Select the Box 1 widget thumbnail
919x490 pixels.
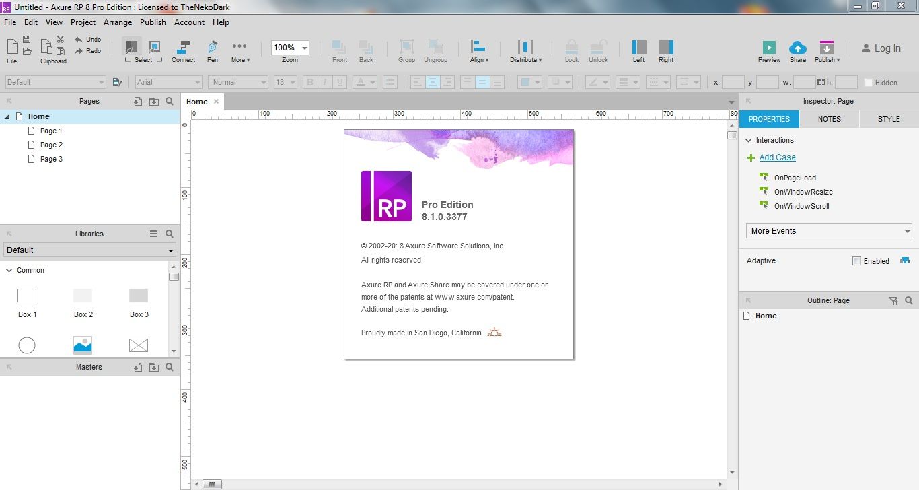(x=27, y=295)
